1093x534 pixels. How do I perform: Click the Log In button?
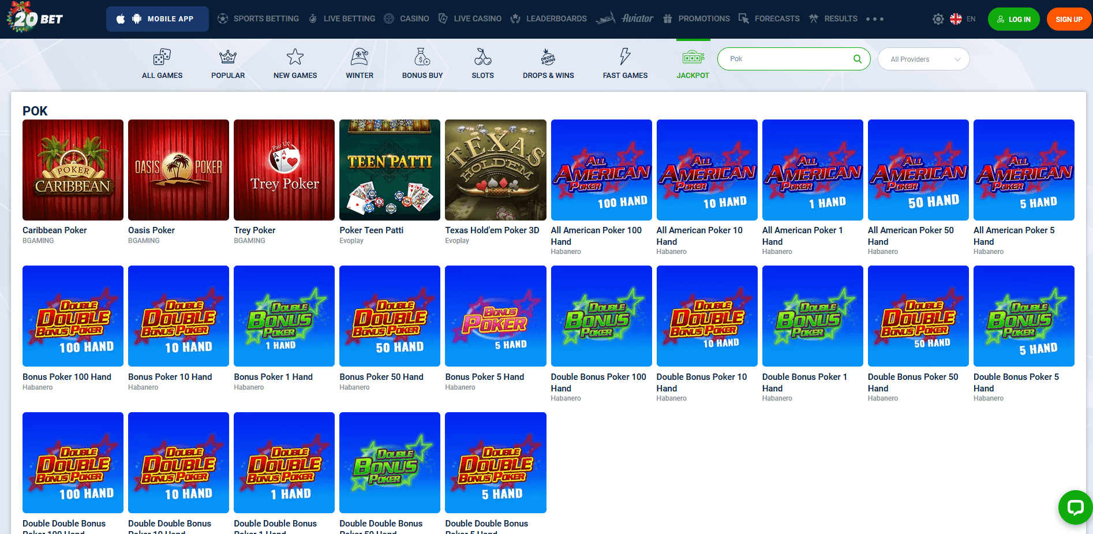(1014, 19)
